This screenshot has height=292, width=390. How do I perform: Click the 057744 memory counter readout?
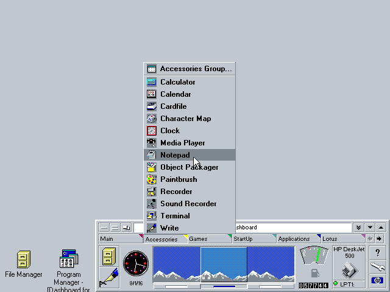coord(314,285)
